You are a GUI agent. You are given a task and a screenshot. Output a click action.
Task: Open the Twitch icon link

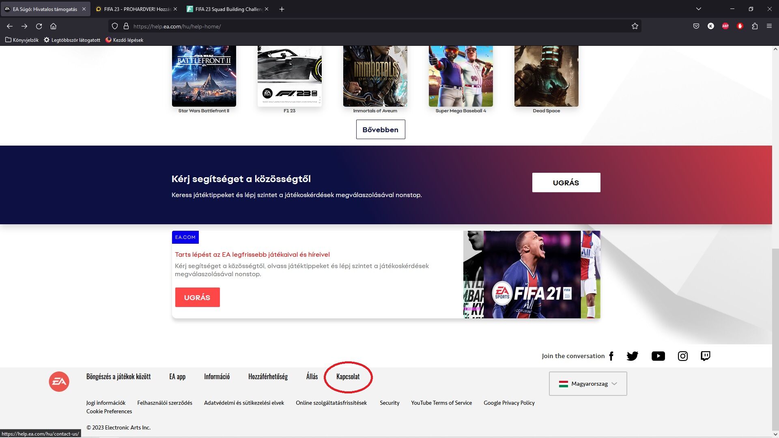click(706, 356)
